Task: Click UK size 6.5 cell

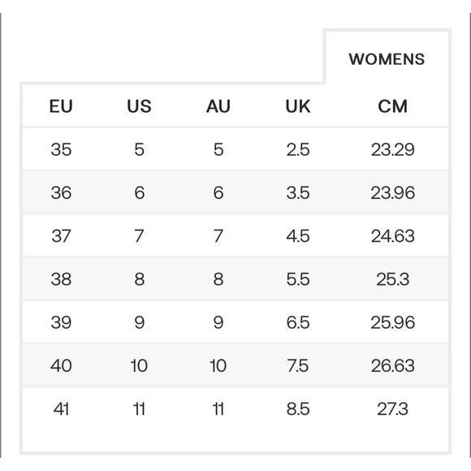Action: point(298,322)
